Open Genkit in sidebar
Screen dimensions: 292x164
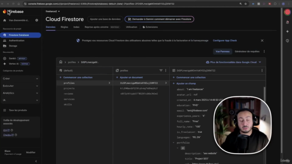pyautogui.click(x=12, y=58)
